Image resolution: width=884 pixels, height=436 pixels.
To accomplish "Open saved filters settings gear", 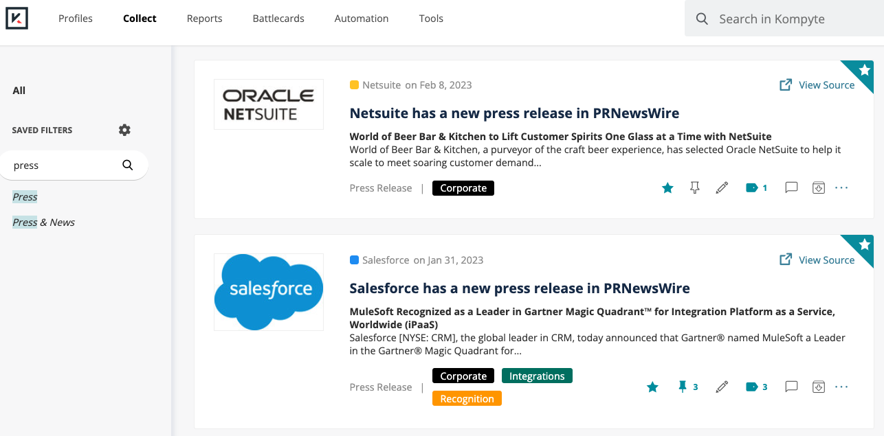I will click(x=124, y=130).
